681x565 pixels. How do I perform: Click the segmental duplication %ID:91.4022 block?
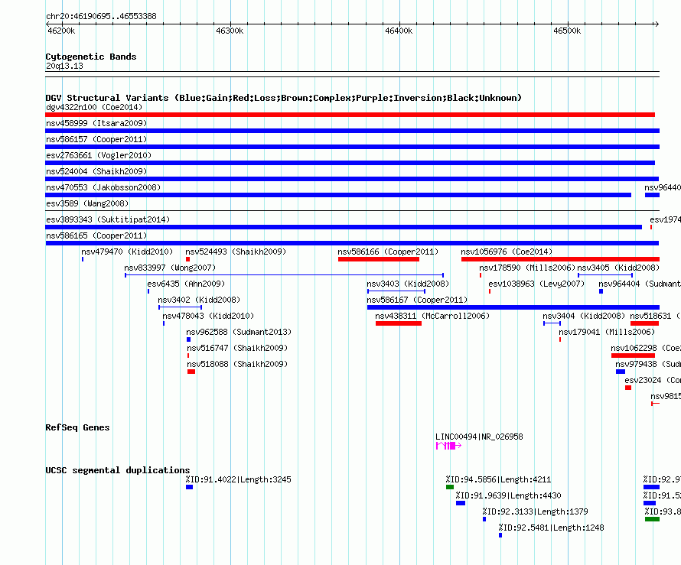coord(189,487)
